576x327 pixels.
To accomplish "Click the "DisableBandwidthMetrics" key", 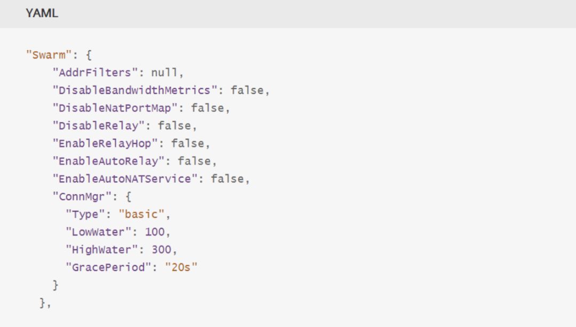I will click(135, 90).
